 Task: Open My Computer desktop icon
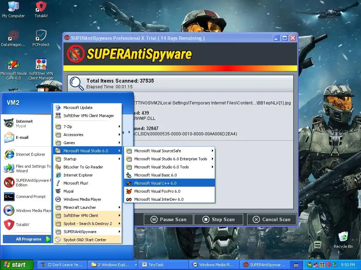(13, 9)
